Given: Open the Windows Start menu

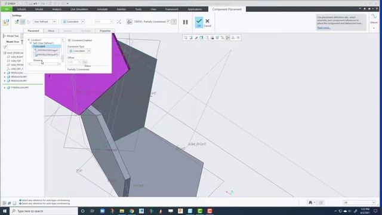Looking at the screenshot, I should (5, 211).
